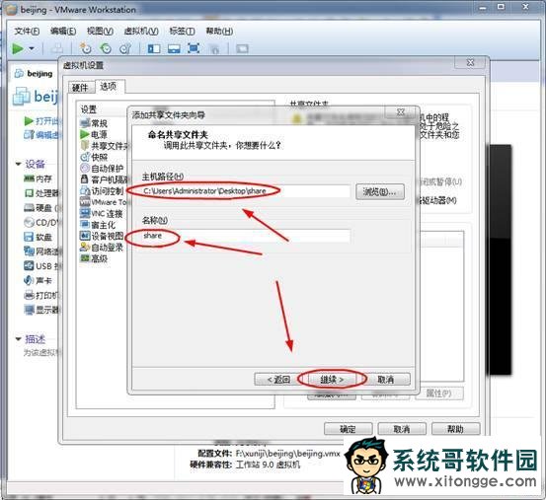This screenshot has height=500, width=546.
Task: Click the revert snapshot toolbar icon
Action: [106, 48]
